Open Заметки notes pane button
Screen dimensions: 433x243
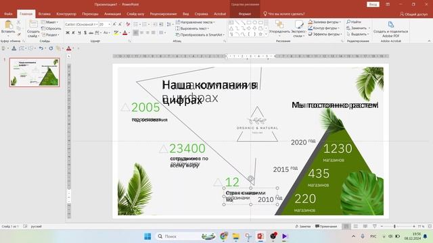(x=303, y=226)
